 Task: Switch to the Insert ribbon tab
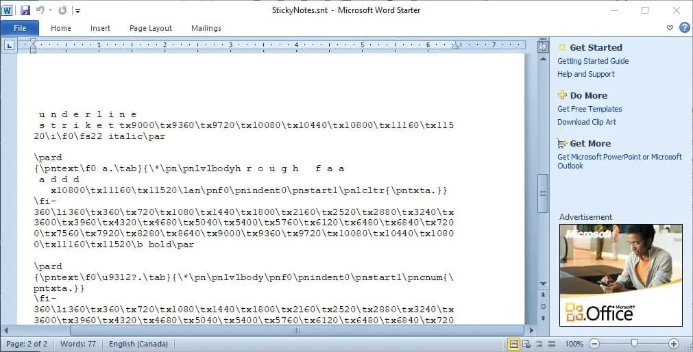tap(100, 28)
